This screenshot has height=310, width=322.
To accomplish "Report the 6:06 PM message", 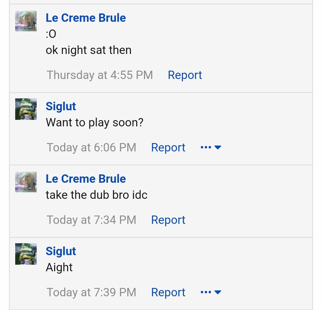I will pos(168,148).
